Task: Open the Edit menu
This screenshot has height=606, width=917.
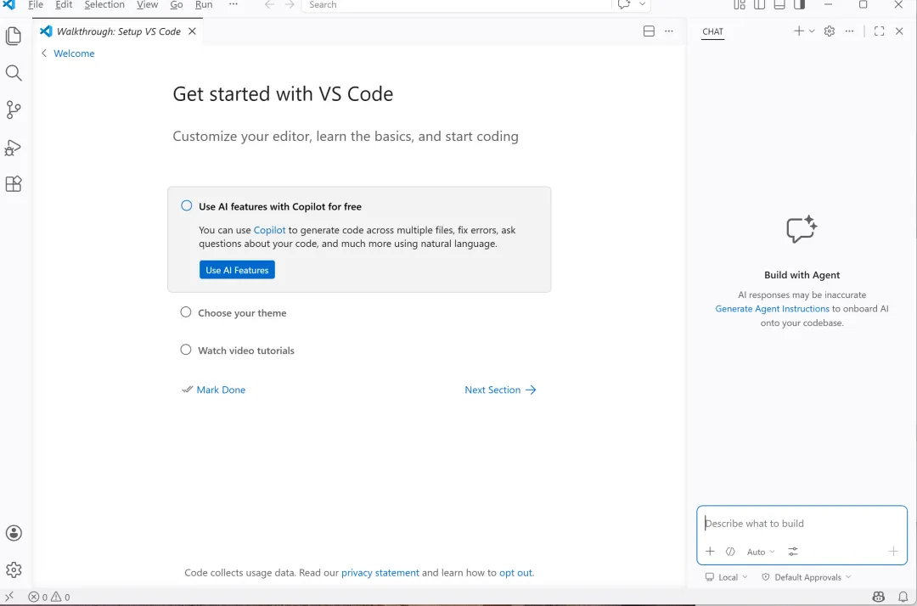Action: click(64, 5)
